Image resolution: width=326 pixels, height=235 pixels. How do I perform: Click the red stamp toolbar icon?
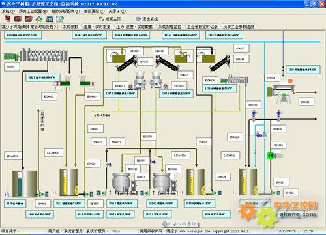click(8, 19)
